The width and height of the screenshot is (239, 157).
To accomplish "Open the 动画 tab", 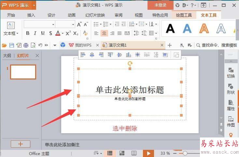I will coord(72,15).
